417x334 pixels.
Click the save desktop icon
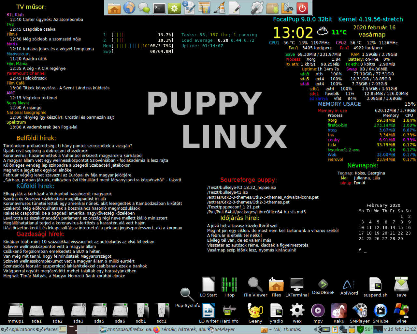[x=401, y=287]
